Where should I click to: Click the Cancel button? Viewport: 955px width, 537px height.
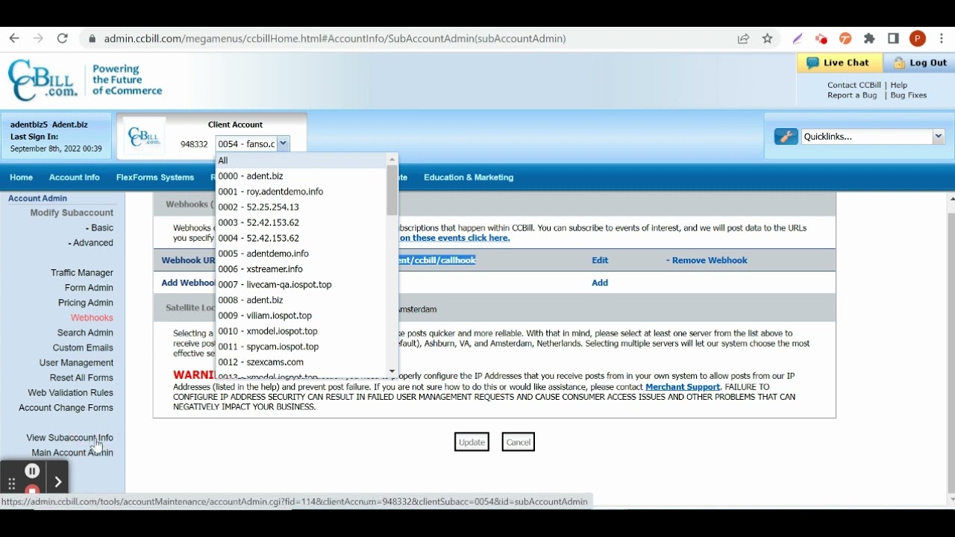(519, 442)
